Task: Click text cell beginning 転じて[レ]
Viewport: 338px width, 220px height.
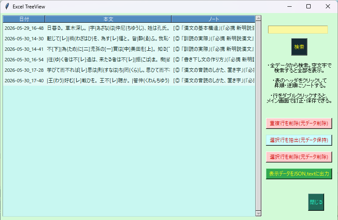Action: pos(108,39)
